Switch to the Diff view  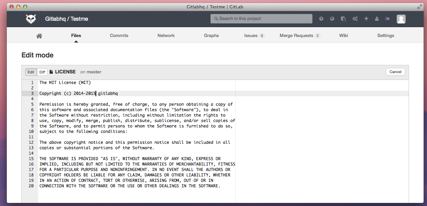(x=42, y=72)
